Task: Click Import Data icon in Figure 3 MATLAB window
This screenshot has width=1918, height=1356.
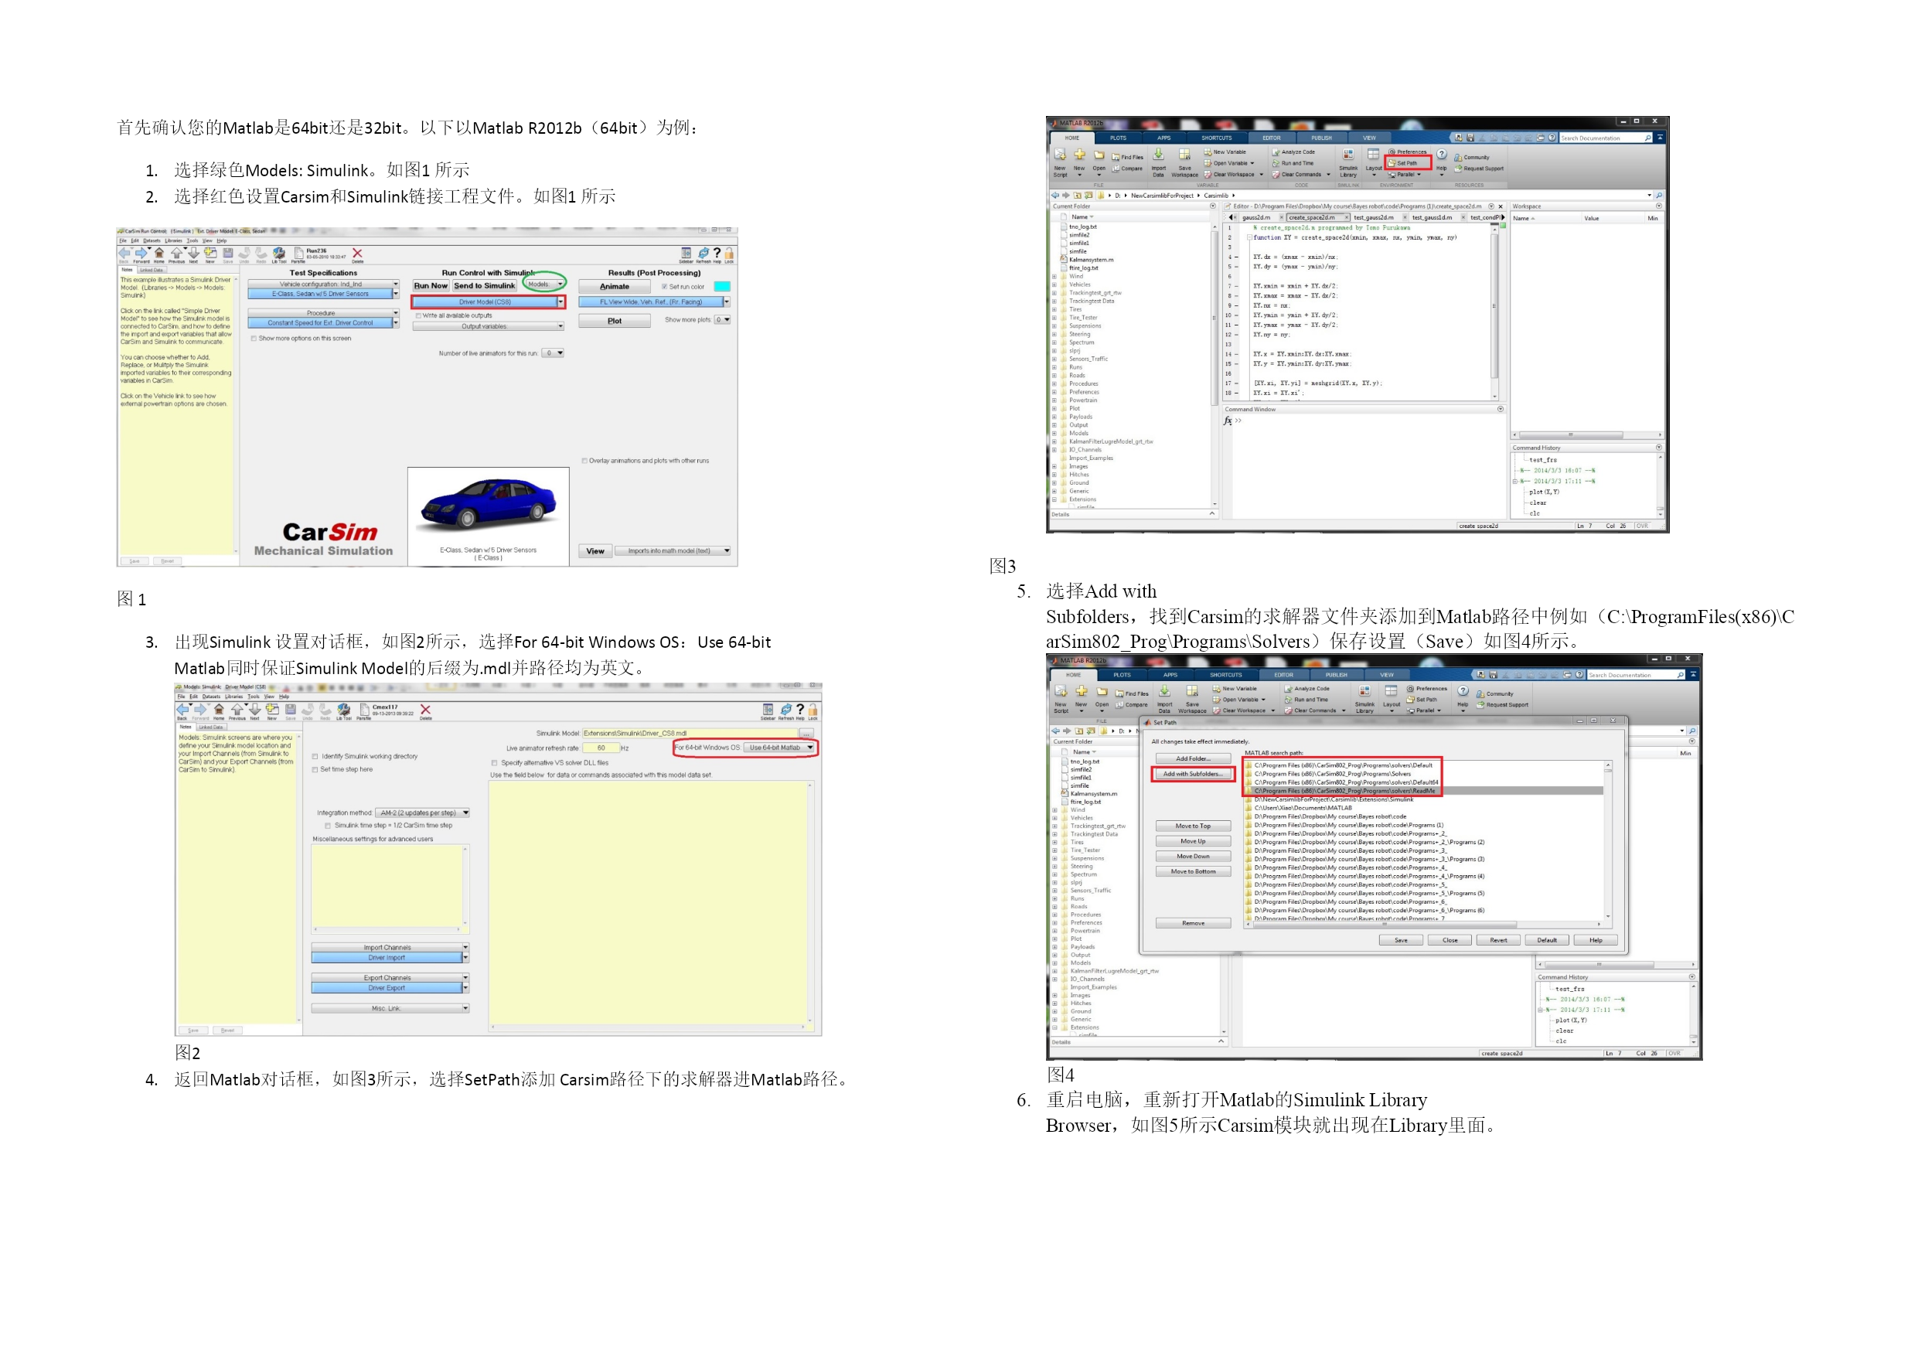Action: click(1159, 155)
